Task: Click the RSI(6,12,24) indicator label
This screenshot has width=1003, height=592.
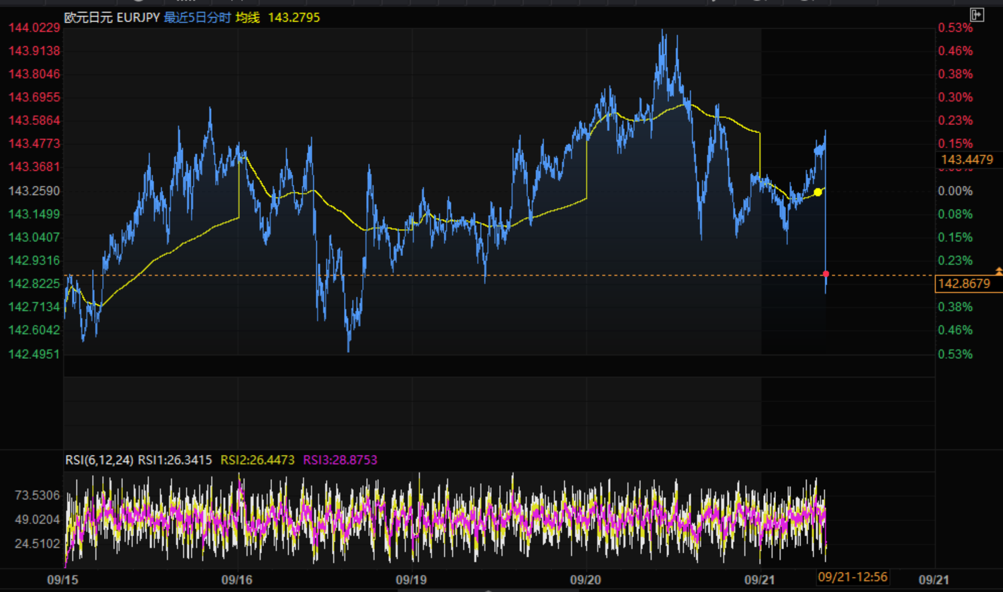Action: pos(99,460)
